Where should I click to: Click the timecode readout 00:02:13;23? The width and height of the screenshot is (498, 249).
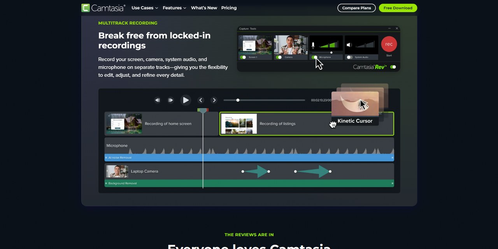321,100
